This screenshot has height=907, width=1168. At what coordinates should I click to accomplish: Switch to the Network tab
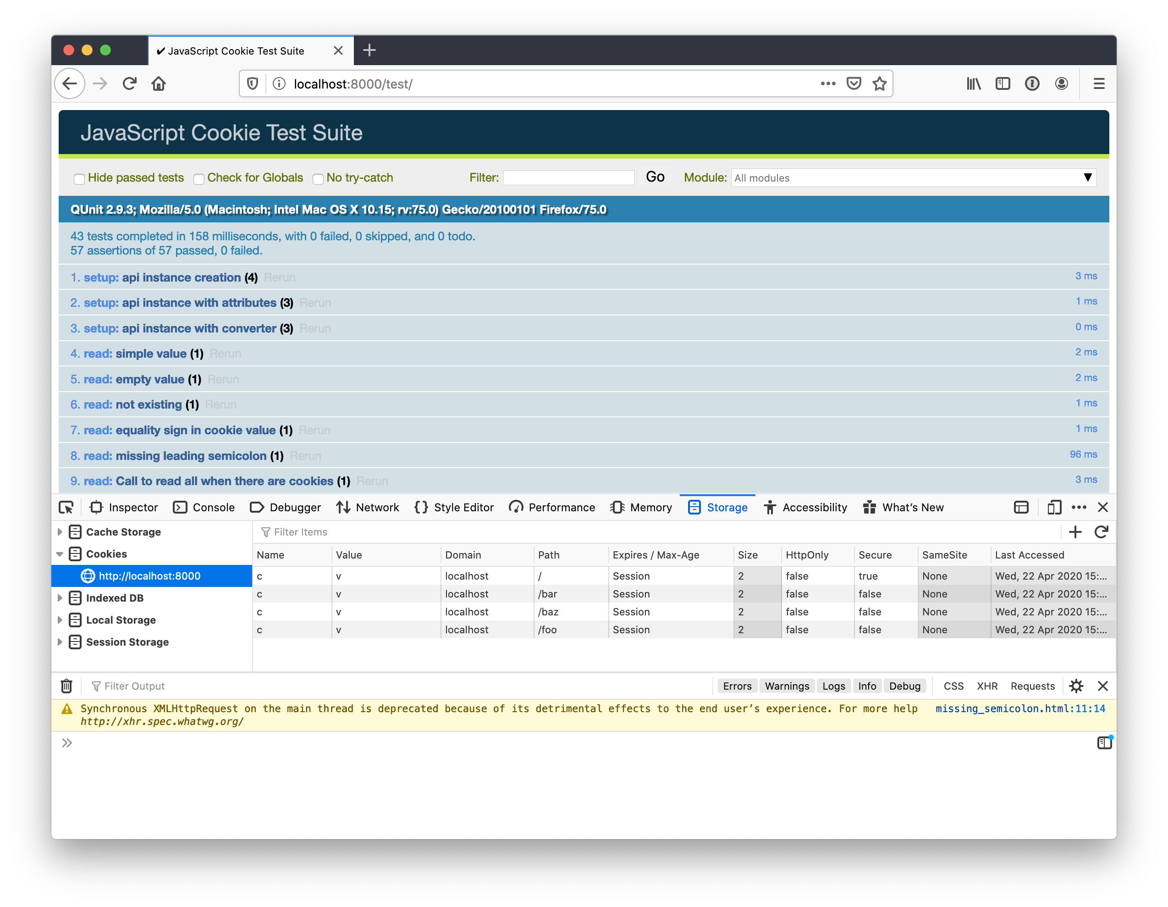pyautogui.click(x=368, y=507)
